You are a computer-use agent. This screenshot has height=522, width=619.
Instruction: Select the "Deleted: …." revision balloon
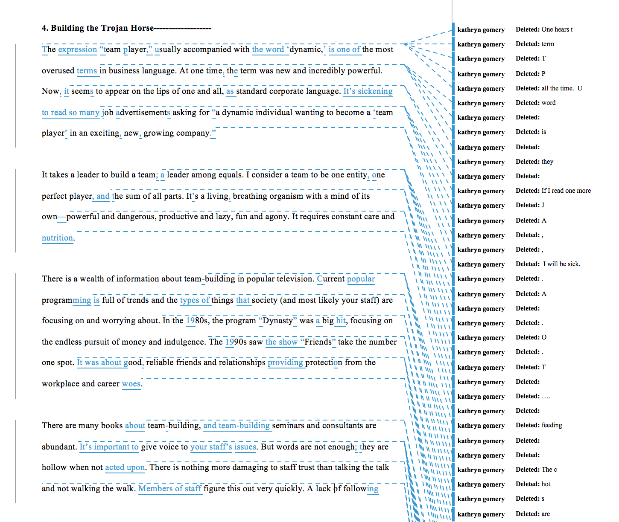pyautogui.click(x=533, y=396)
